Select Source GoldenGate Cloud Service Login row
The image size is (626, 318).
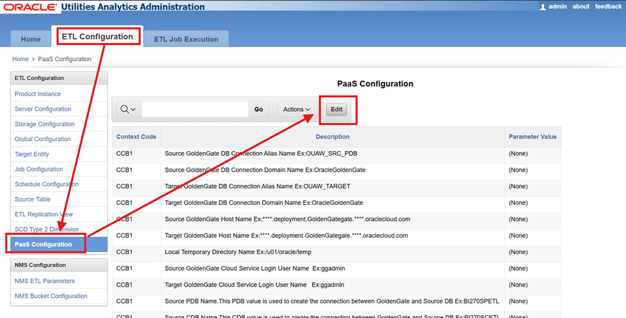336,269
